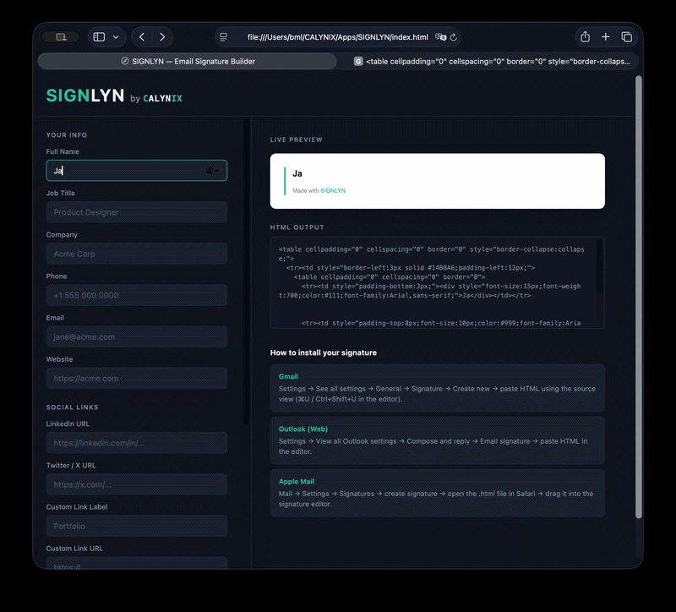Switch to the table cellpadding tab
Screen dimensions: 676x612
[492, 61]
